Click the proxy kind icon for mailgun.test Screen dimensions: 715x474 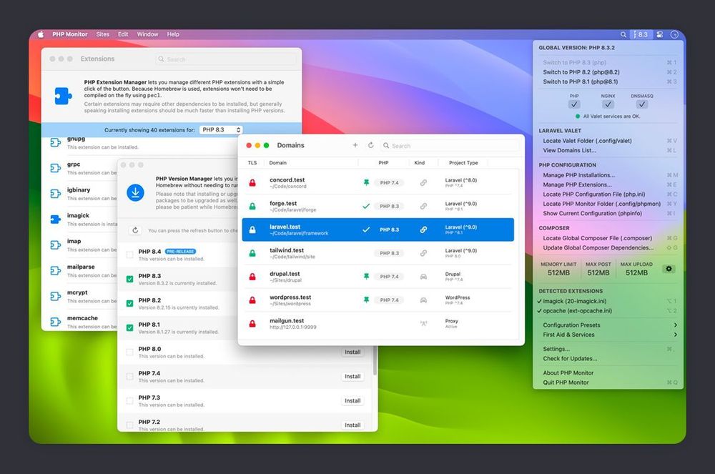pos(423,324)
